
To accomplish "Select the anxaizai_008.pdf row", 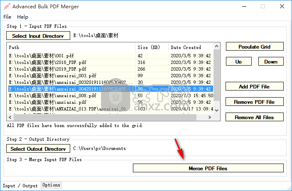I will 110,95.
